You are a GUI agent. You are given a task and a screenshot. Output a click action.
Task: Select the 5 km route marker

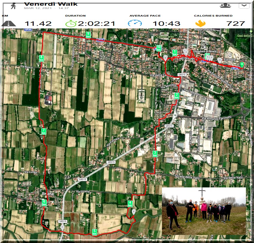[94, 232]
